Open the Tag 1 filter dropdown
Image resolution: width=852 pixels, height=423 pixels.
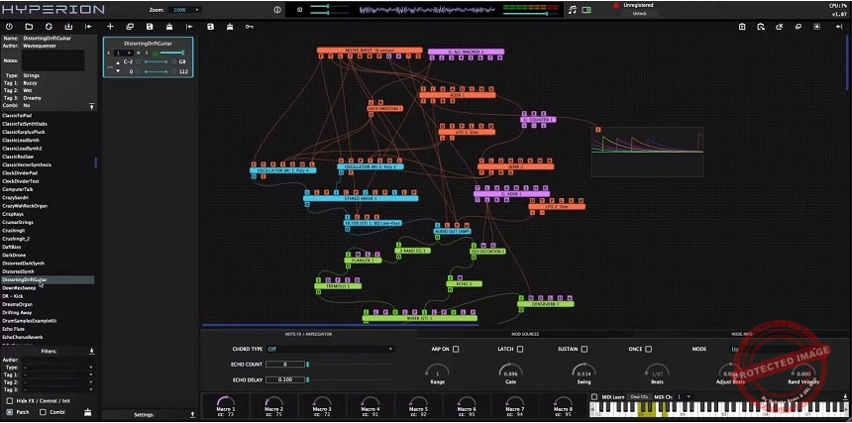tap(58, 374)
